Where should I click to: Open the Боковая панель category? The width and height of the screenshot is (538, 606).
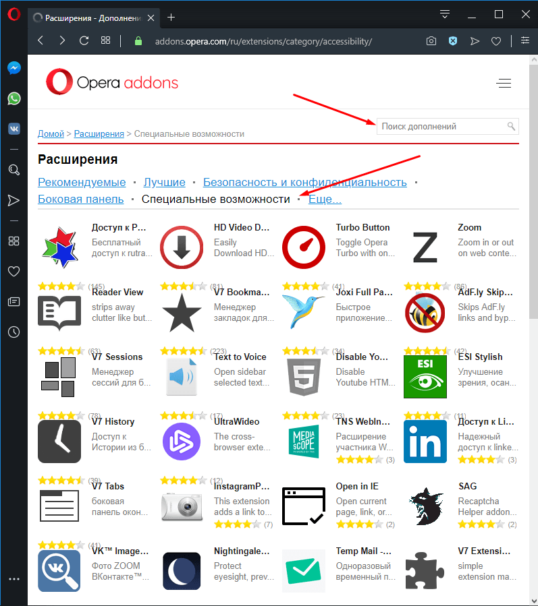pyautogui.click(x=81, y=199)
